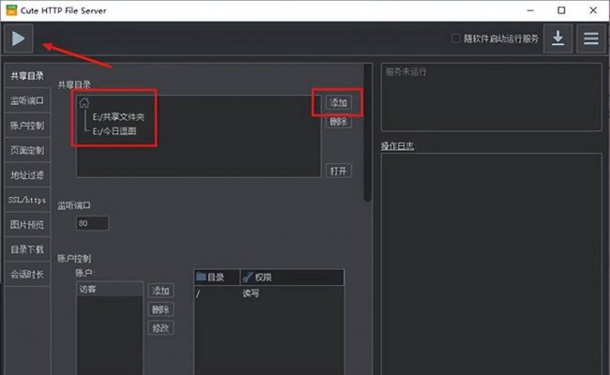Screen dimensions: 610x375
Task: Click the 目录 column header
Action: point(217,277)
